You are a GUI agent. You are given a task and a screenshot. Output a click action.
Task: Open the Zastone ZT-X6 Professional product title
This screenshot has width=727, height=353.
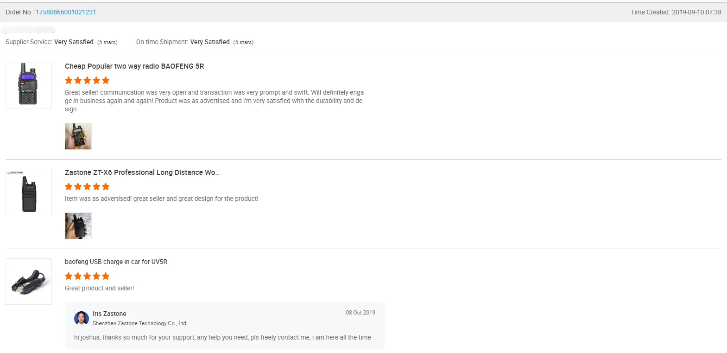(x=142, y=173)
